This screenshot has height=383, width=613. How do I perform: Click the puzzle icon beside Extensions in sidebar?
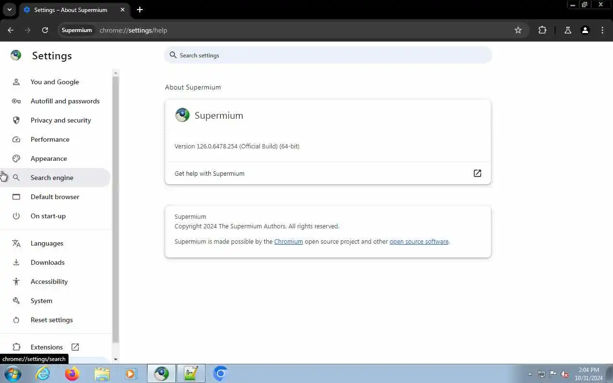16,347
